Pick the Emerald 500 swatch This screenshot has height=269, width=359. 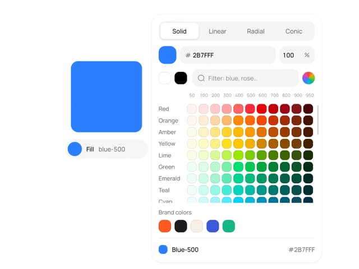click(250, 178)
